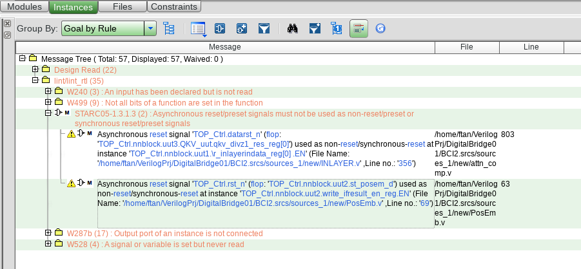Switch to the Modules tab
This screenshot has height=269, width=581.
point(25,7)
